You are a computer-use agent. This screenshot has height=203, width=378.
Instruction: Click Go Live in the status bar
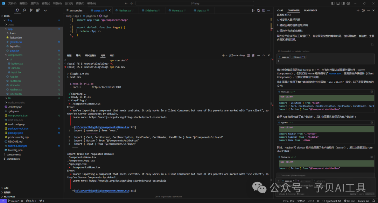point(350,201)
